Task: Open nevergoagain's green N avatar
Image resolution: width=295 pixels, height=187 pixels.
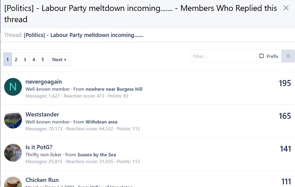Action: 13,87
